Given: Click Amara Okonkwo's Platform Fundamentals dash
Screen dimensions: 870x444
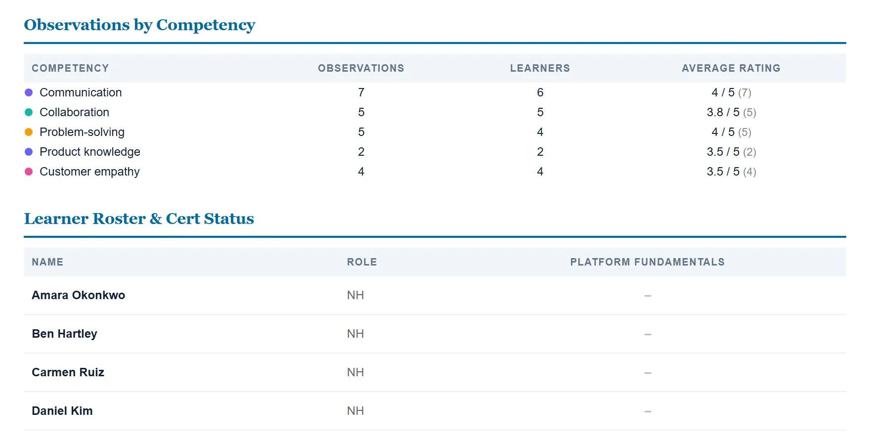Looking at the screenshot, I should click(648, 296).
